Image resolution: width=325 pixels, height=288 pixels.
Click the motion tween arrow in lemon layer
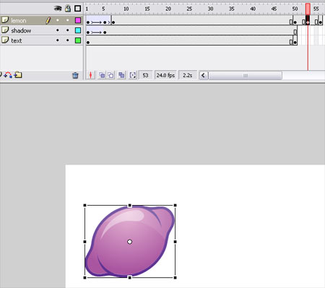click(96, 22)
